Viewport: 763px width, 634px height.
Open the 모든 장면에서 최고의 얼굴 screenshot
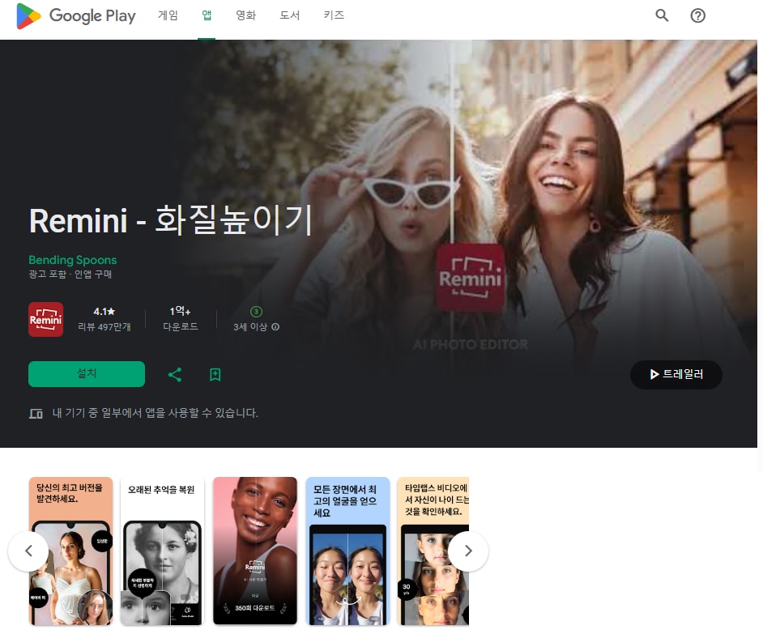tap(347, 551)
